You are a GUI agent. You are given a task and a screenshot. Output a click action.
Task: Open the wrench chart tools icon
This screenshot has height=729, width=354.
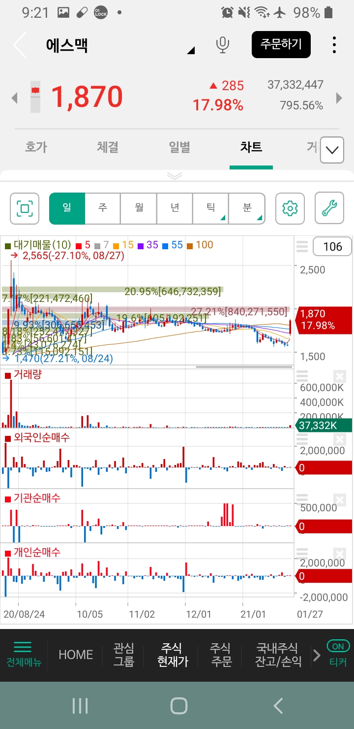[x=329, y=208]
